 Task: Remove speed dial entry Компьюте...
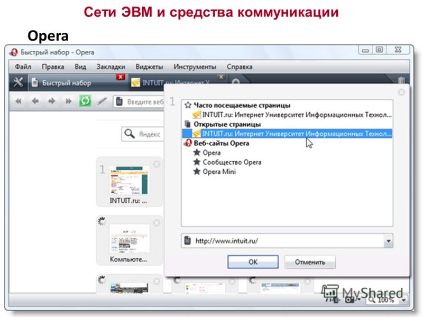(157, 223)
